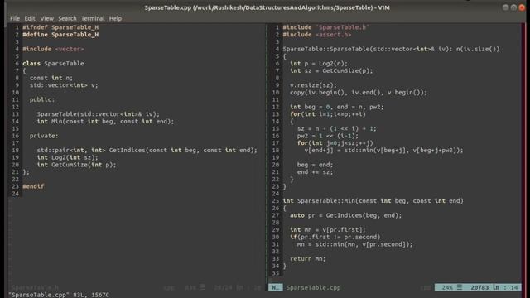Click the SparseTable::SparseTable constructor definition line
Image resolution: width=530 pixels, height=298 pixels.
tap(391, 49)
